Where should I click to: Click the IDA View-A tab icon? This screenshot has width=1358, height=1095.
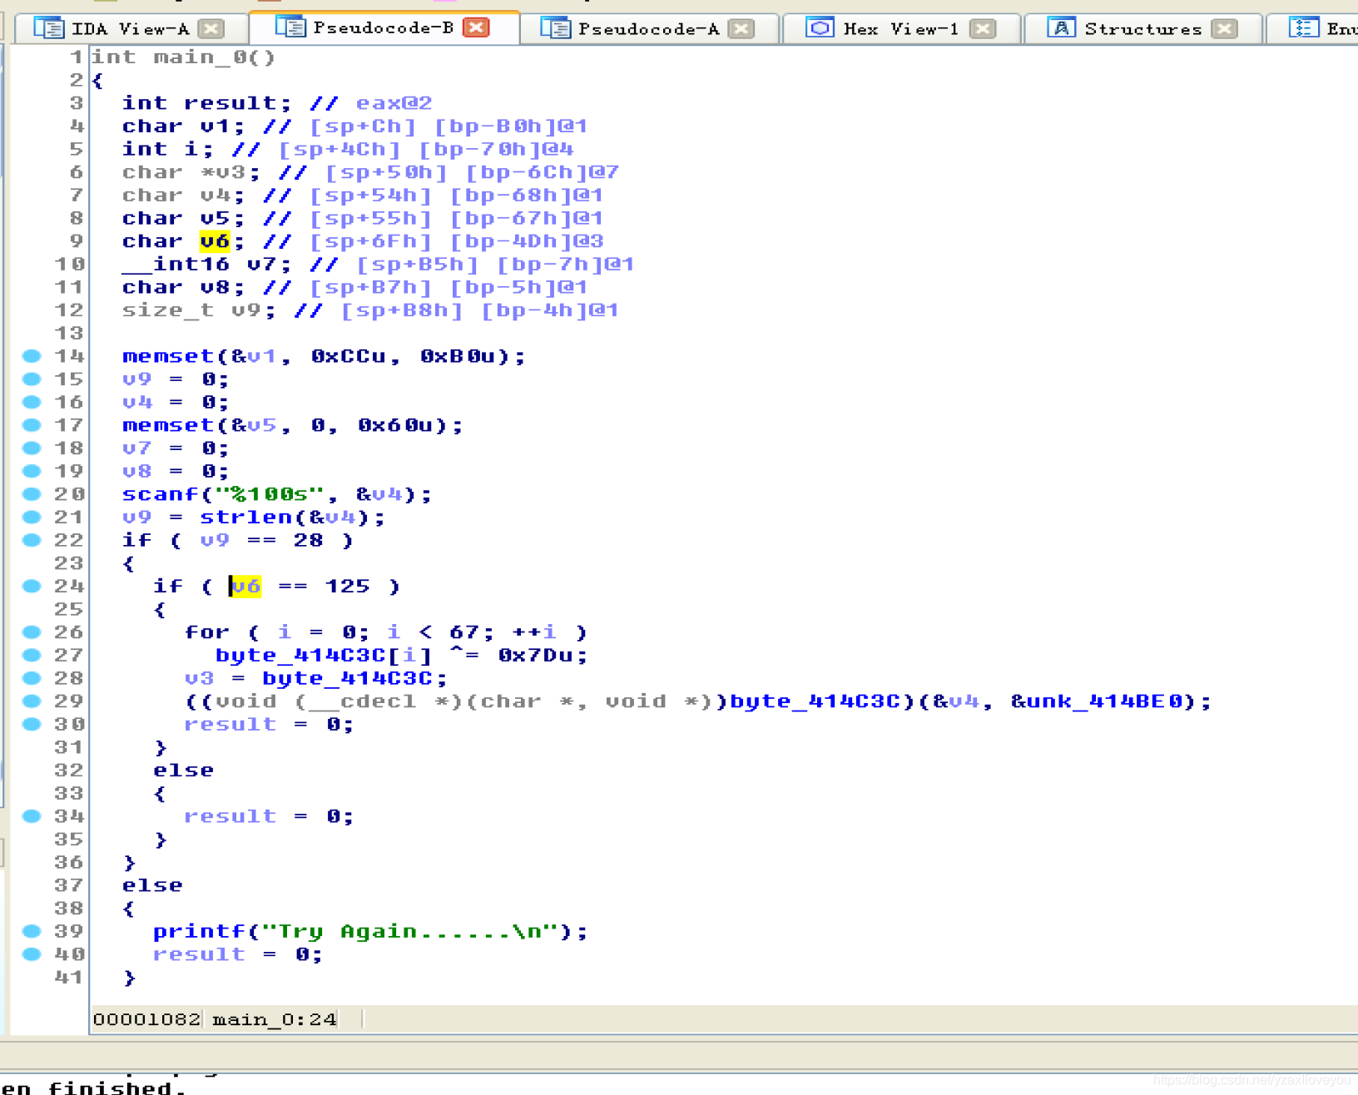pos(49,28)
